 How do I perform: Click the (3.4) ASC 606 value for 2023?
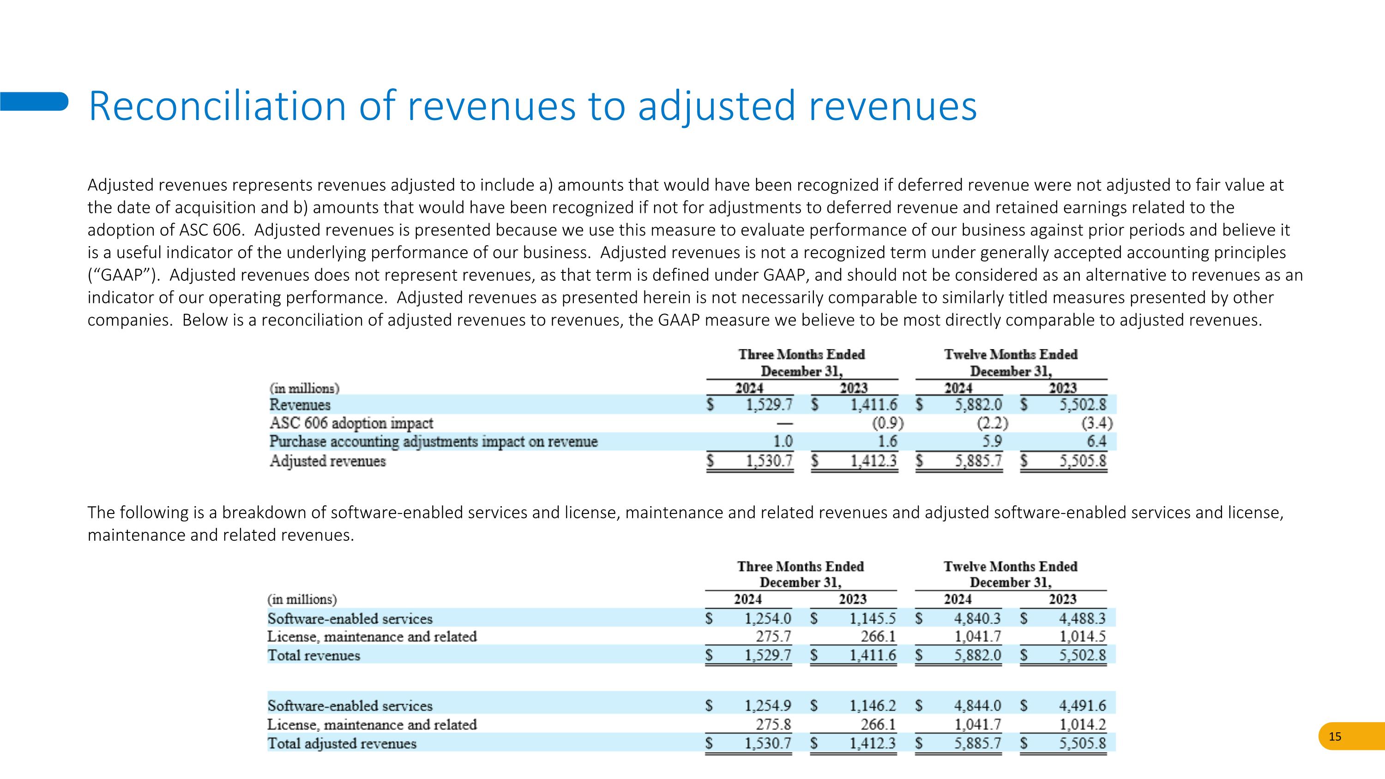tap(1097, 423)
